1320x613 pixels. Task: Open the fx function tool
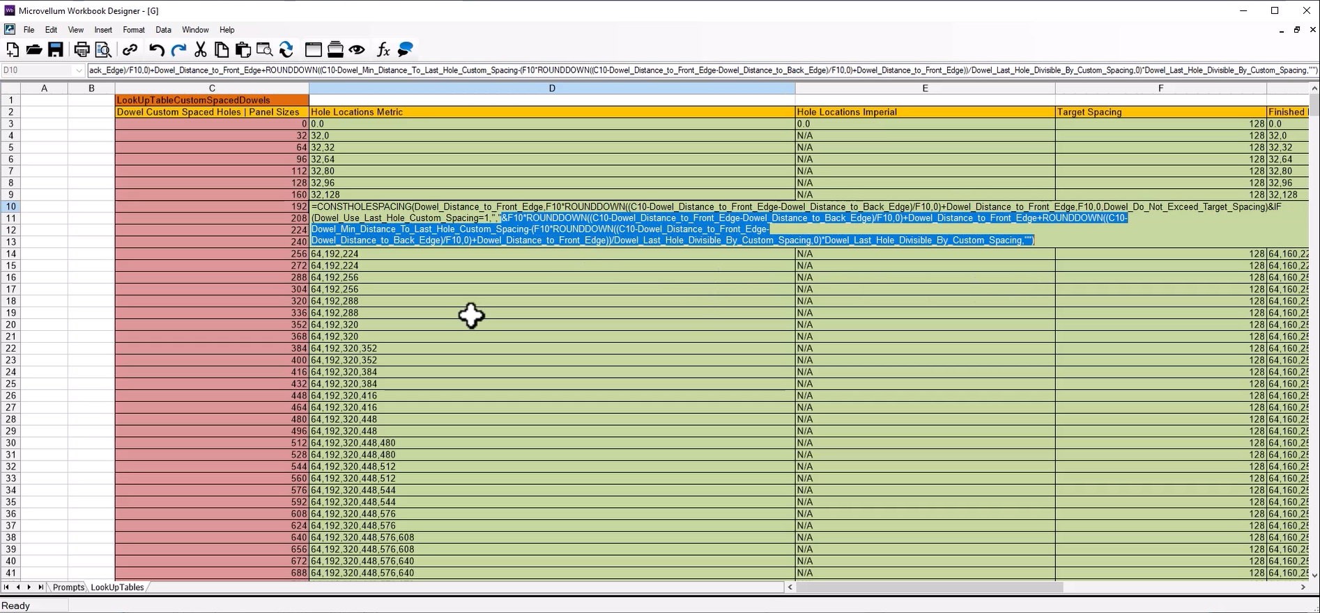point(383,49)
